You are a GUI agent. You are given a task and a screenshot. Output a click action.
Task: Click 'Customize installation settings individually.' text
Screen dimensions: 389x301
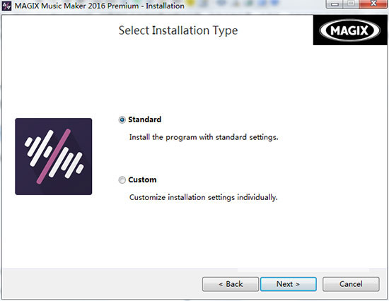click(x=204, y=198)
